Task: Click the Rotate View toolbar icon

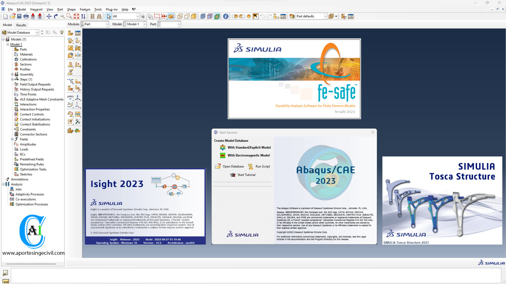Action: (x=56, y=16)
